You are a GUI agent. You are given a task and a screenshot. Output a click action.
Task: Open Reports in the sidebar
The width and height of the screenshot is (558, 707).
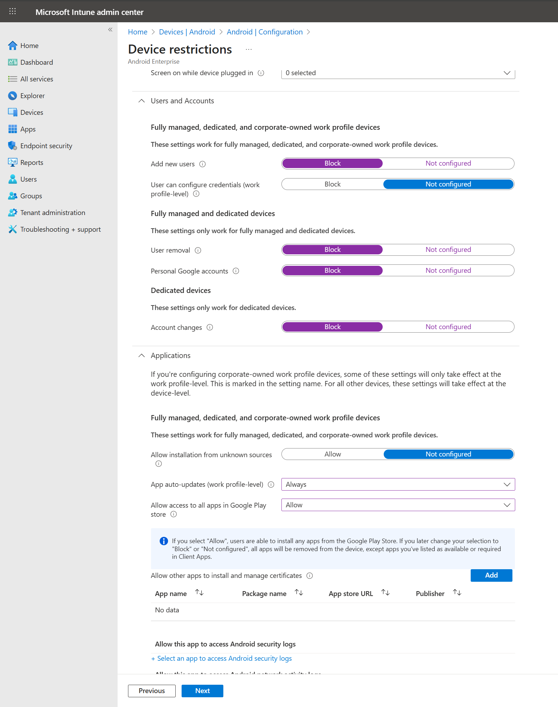tap(32, 162)
